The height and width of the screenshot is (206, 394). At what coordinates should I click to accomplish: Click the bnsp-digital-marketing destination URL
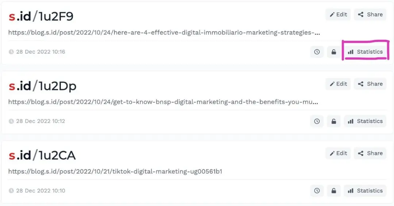point(163,102)
